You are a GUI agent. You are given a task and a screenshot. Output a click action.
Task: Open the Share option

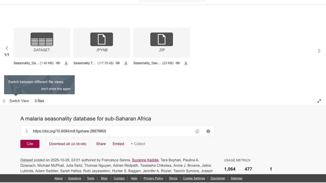(x=101, y=144)
